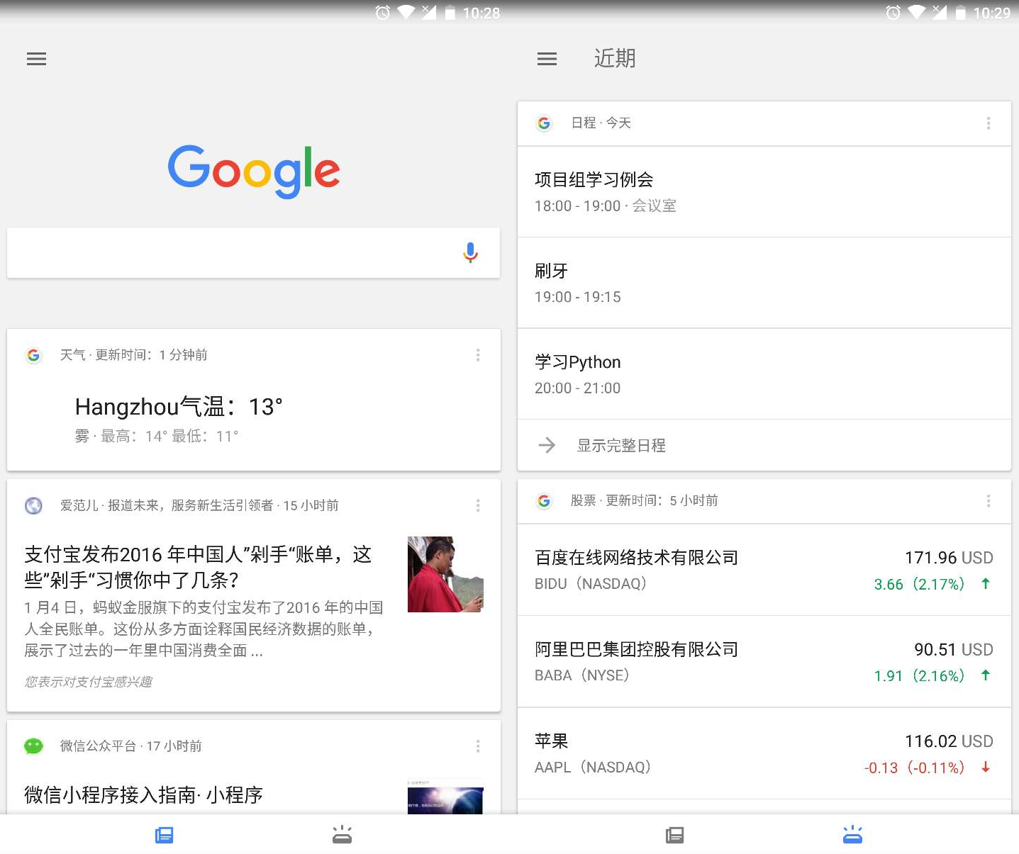Screen dimensions: 1019x854
Task: Open 百度在线网络技术有限公司 stock row
Action: tap(764, 570)
